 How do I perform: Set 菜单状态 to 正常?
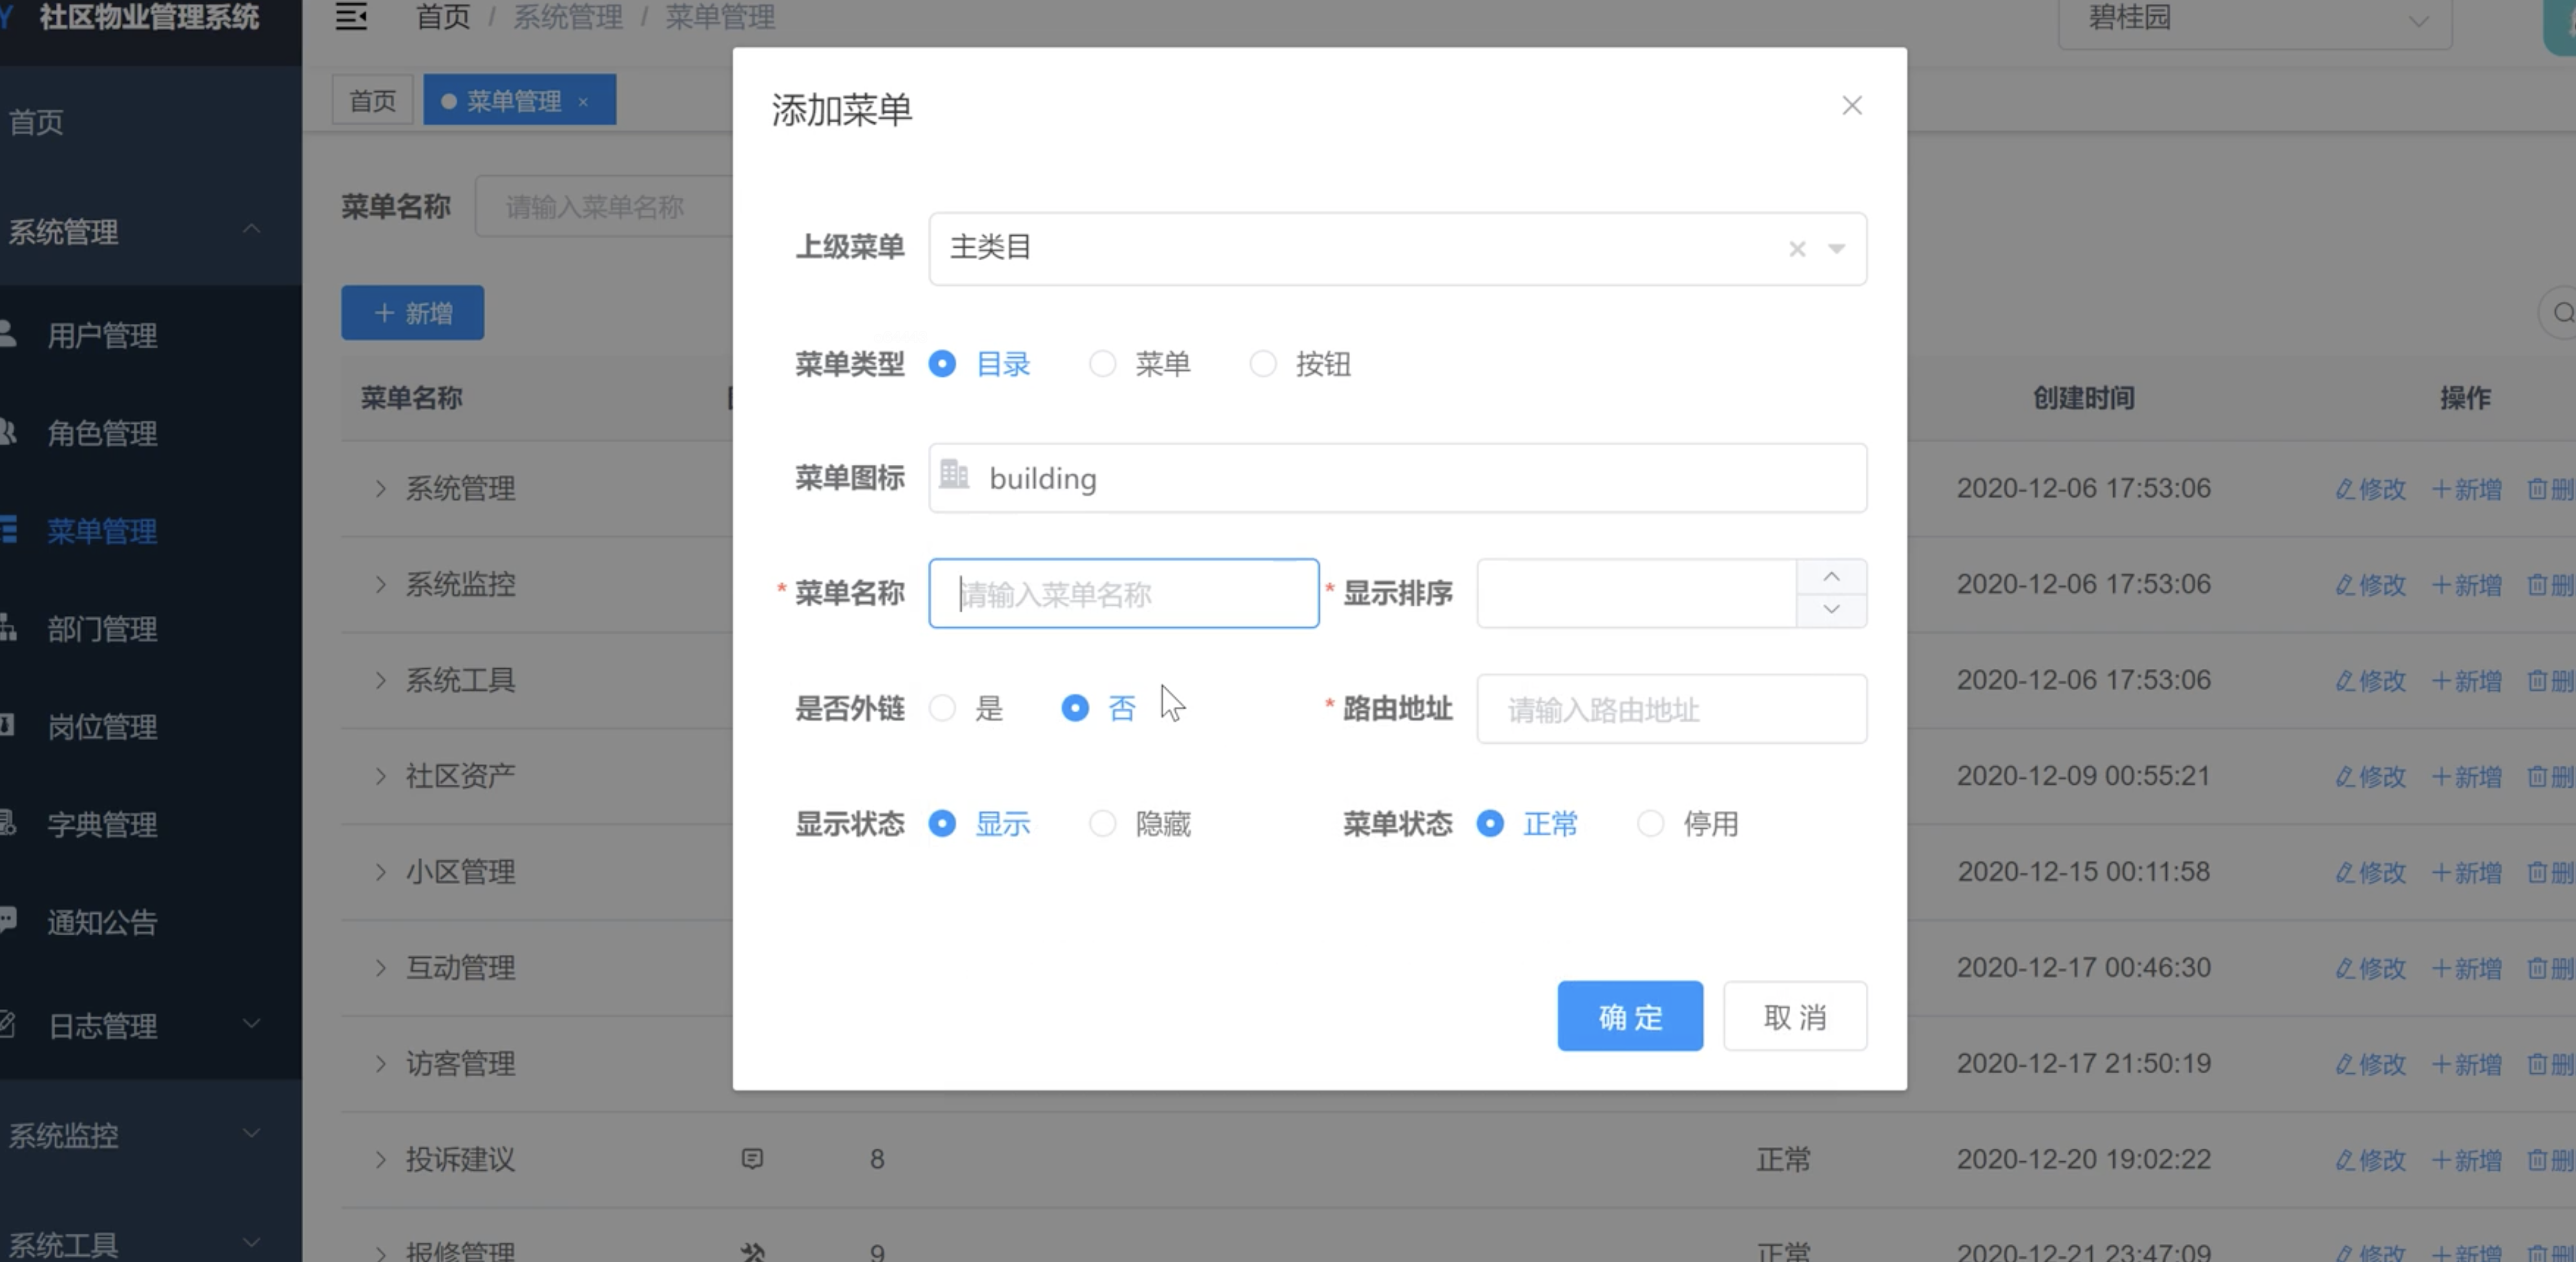click(1527, 823)
